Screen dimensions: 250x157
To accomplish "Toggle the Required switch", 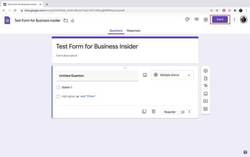I will [181, 112].
